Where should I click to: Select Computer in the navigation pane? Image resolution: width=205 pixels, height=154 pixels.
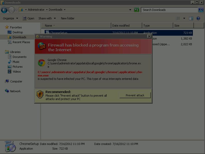pyautogui.click(x=16, y=81)
